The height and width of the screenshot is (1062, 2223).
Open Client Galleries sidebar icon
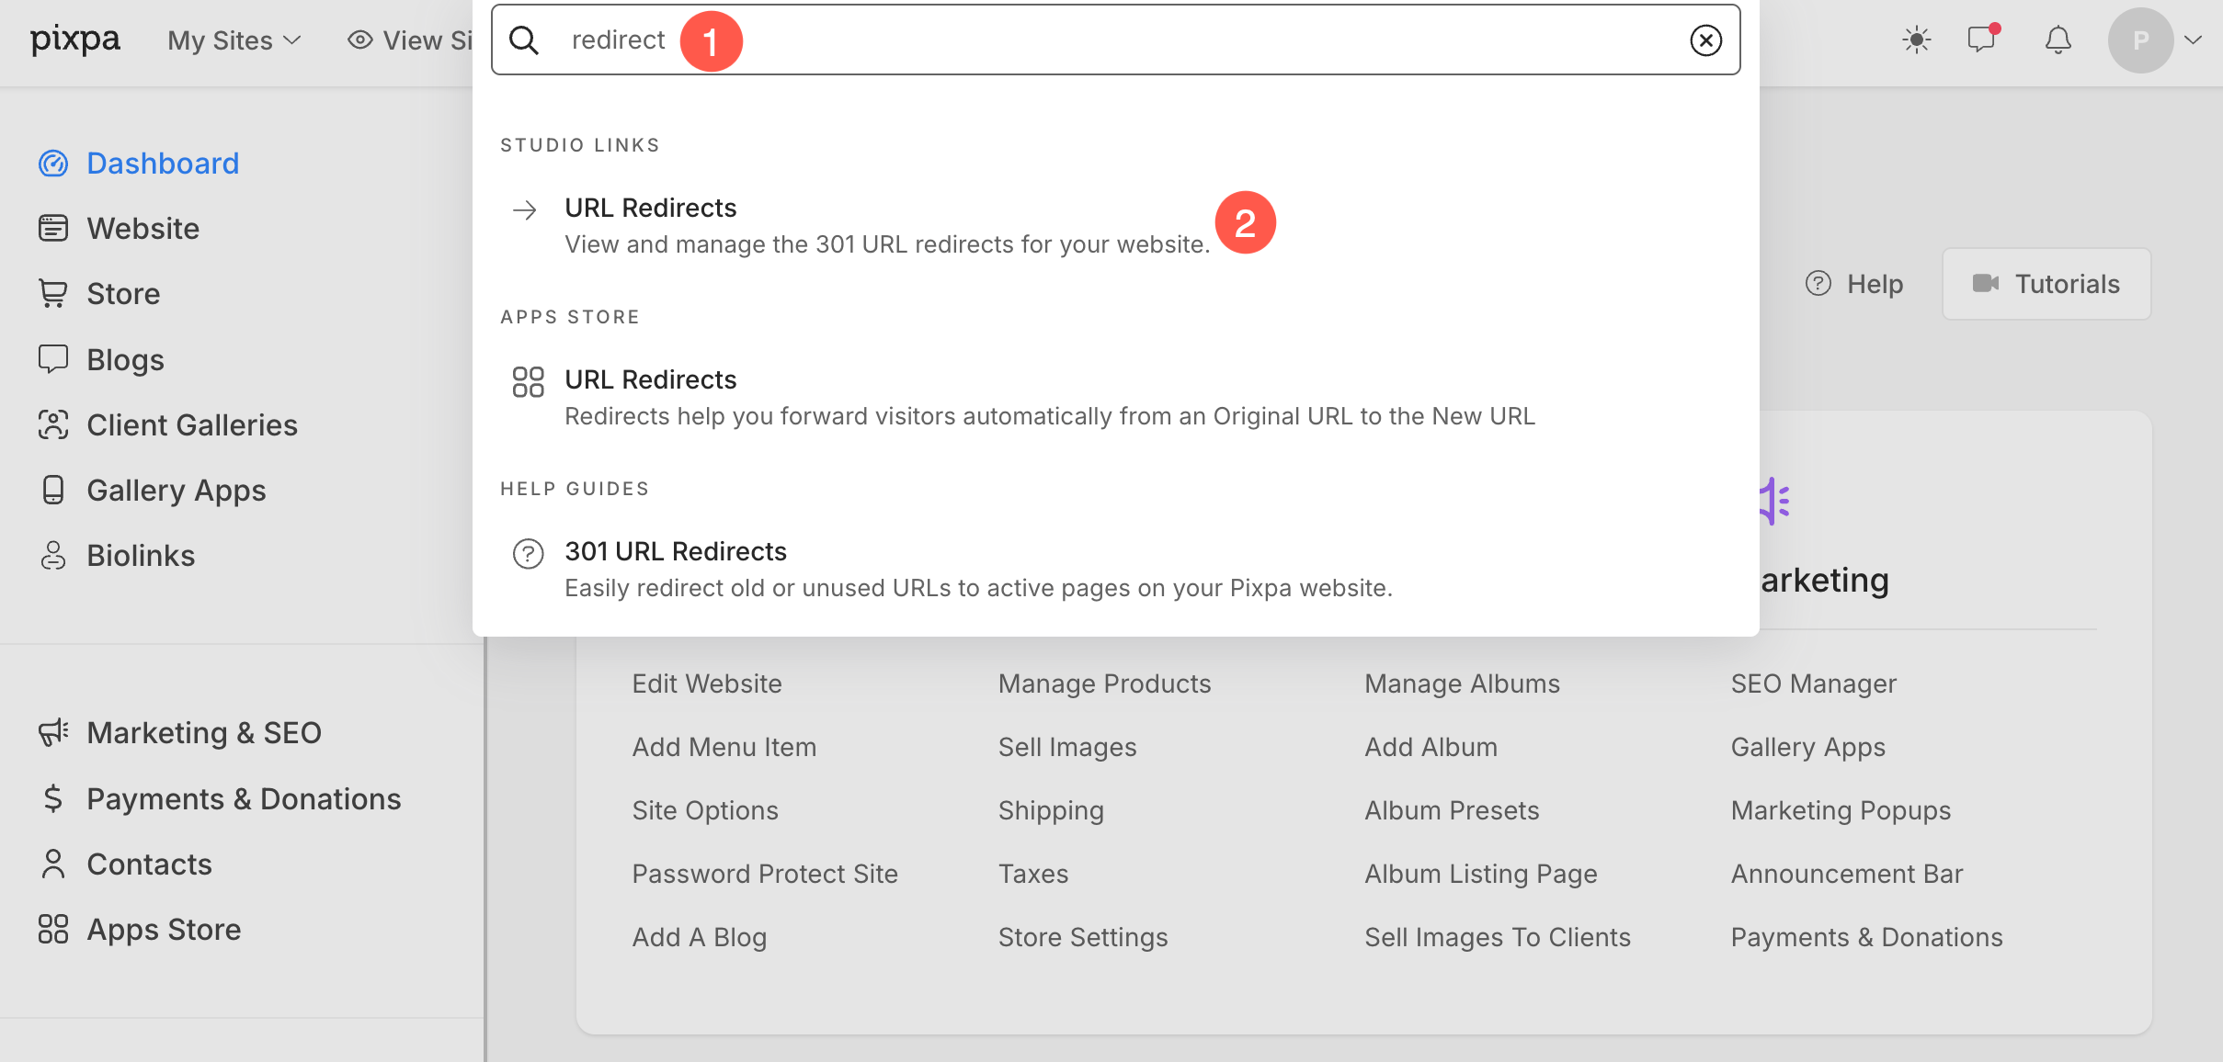(x=53, y=425)
